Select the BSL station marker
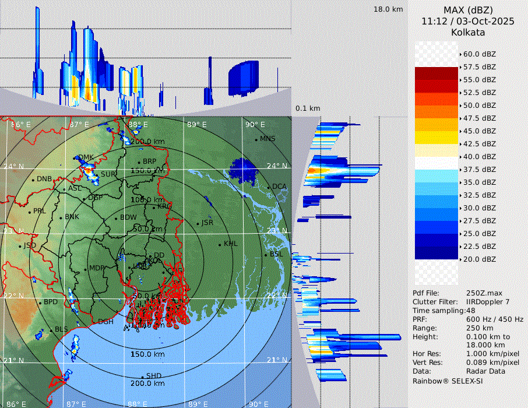The height and width of the screenshot is (408, 528). pyautogui.click(x=266, y=255)
